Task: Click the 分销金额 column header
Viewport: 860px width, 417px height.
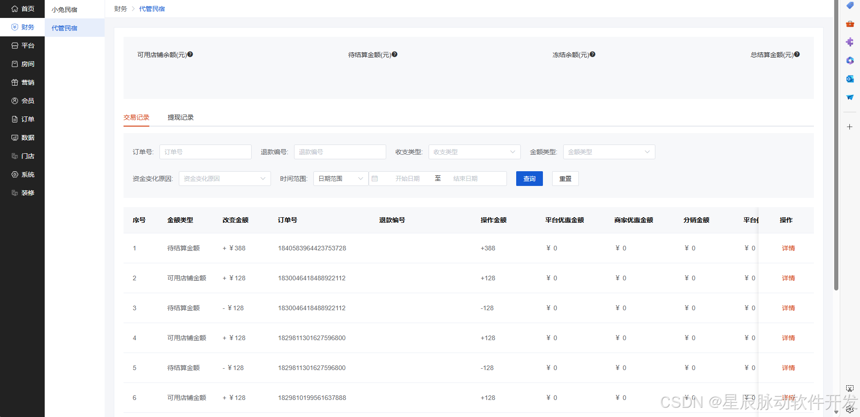Action: pos(696,220)
